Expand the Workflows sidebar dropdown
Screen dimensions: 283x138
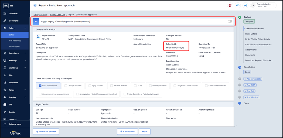point(25,68)
